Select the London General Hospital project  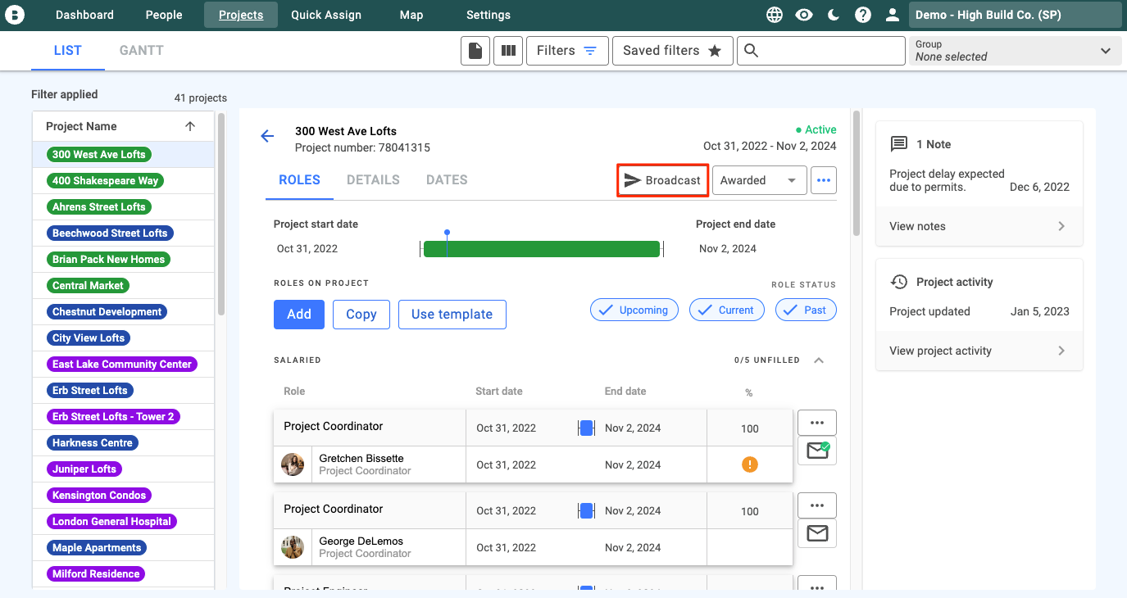tap(111, 521)
